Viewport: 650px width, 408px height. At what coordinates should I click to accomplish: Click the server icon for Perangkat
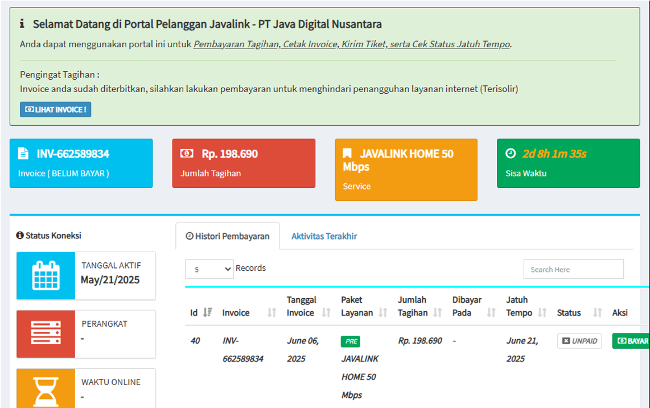46,333
